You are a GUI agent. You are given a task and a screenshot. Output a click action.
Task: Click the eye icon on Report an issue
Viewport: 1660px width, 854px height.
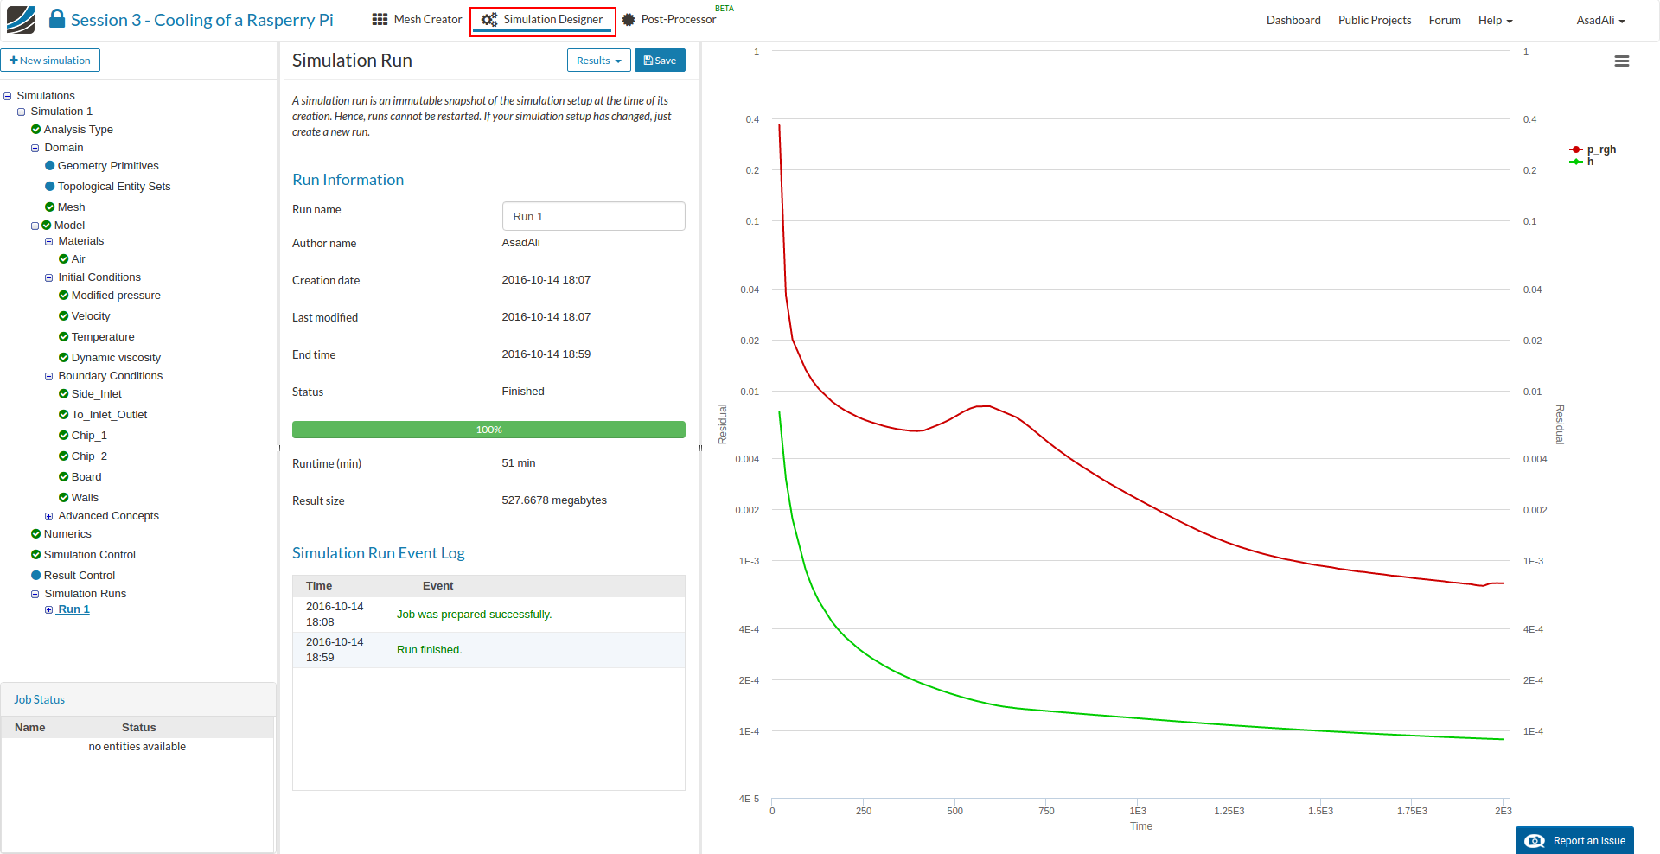(1535, 841)
